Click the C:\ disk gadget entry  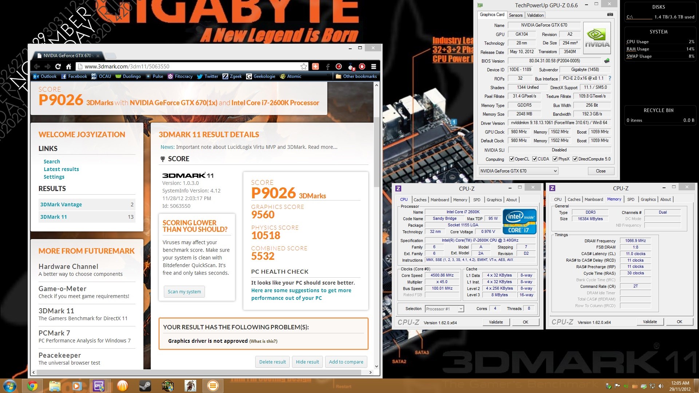point(660,17)
